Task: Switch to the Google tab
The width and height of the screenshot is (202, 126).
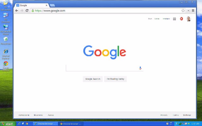Action: coord(32,5)
